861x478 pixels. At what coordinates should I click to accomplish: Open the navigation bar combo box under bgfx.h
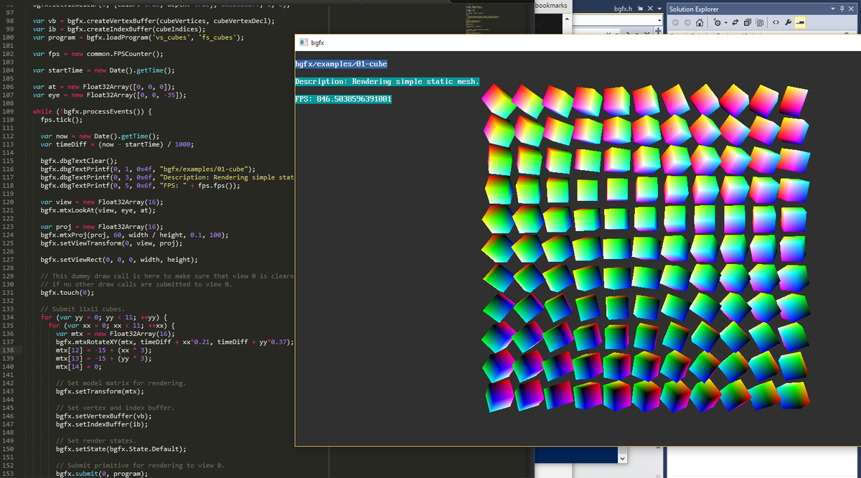click(618, 21)
